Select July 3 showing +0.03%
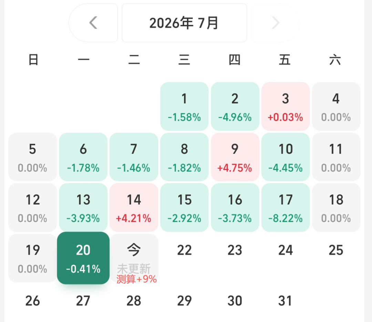This screenshot has width=372, height=322. click(286, 106)
